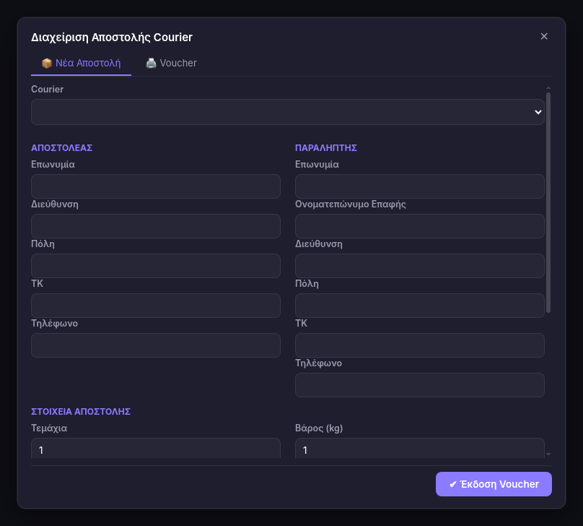Switch to the Νέα Αποστολή tab

click(x=81, y=64)
